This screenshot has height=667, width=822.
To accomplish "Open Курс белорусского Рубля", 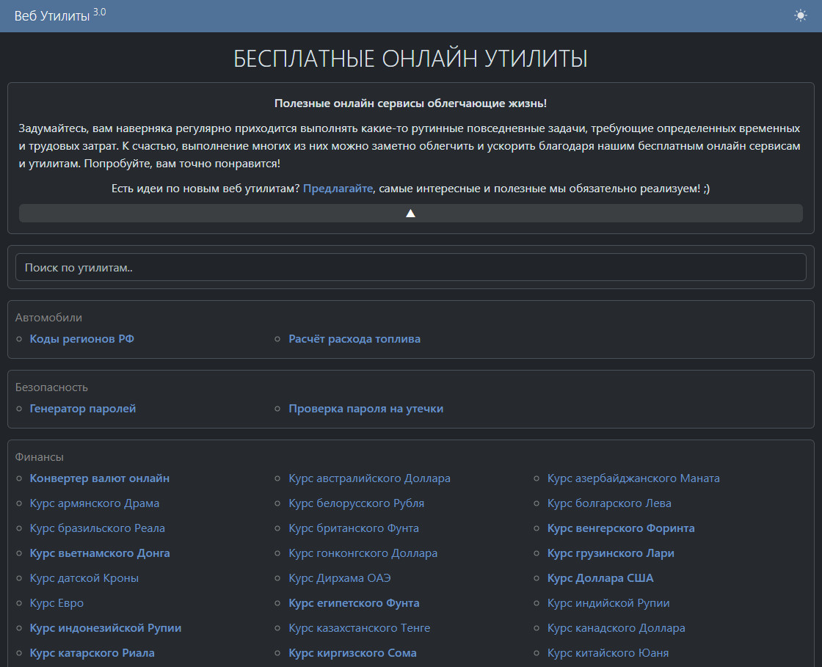I will (357, 503).
